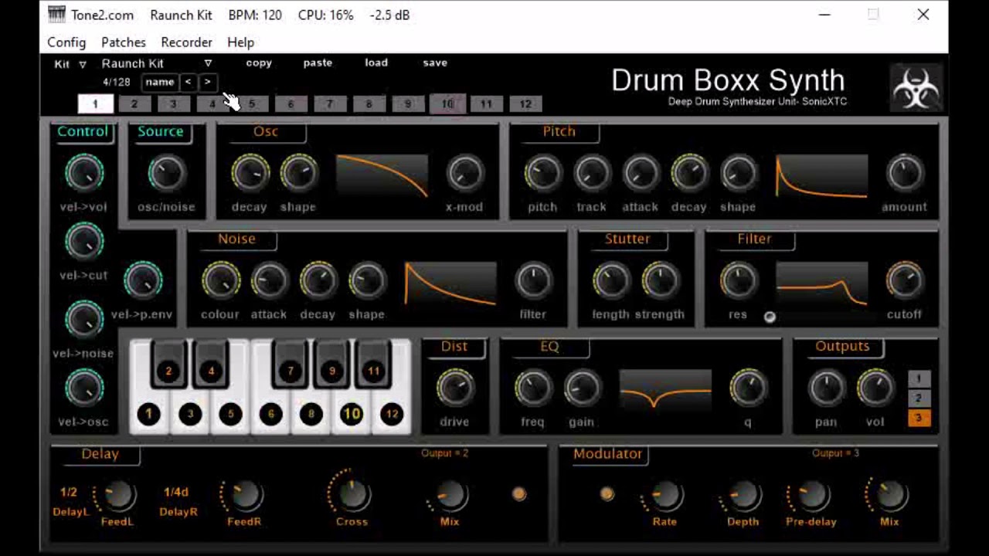Click the vel->osc knob
This screenshot has height=556, width=989.
coord(83,388)
